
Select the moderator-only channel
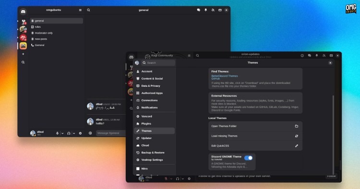[x=57, y=33]
